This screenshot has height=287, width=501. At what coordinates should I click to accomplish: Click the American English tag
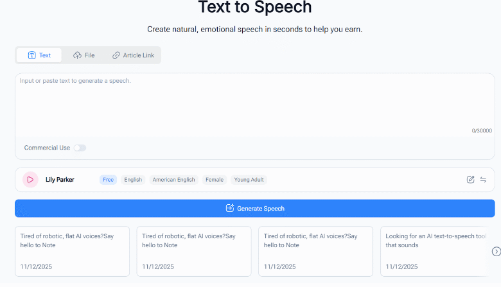pos(174,180)
